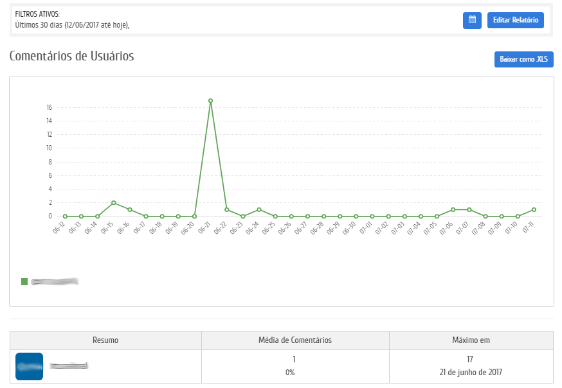Select the peak data point at 06-21
Viewport: 562px width, 388px height.
(210, 101)
